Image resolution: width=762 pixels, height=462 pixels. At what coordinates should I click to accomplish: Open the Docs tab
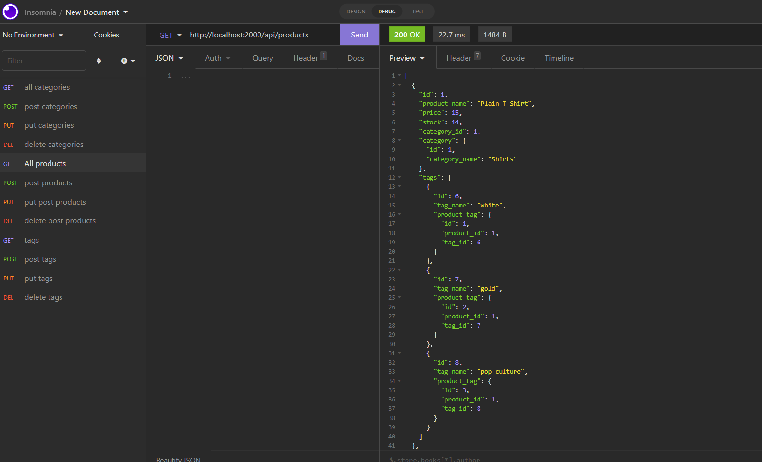click(x=356, y=58)
